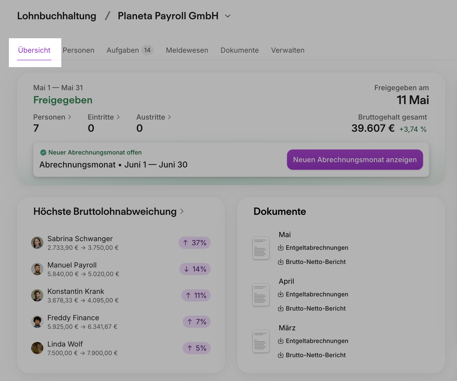Screen dimensions: 457x381
Task: Open the Austritte details link
Action: point(154,117)
